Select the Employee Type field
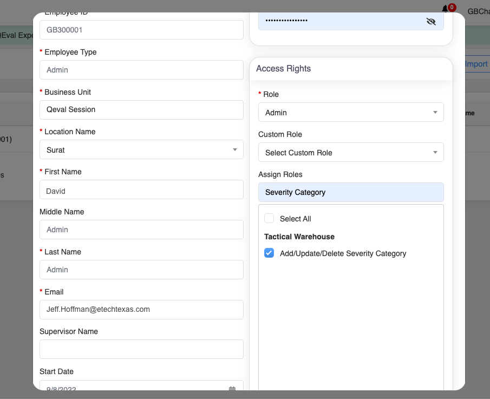This screenshot has height=399, width=490. click(x=141, y=70)
